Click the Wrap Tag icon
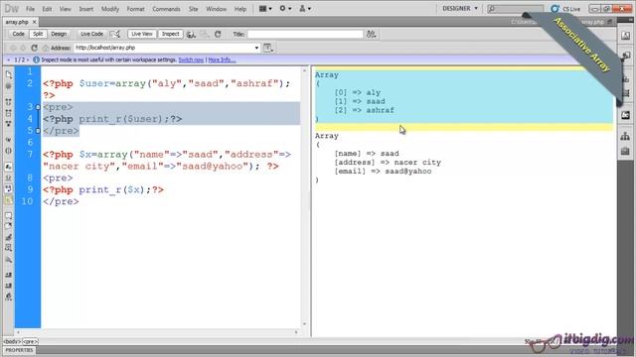The width and height of the screenshot is (636, 357). pyautogui.click(x=9, y=237)
